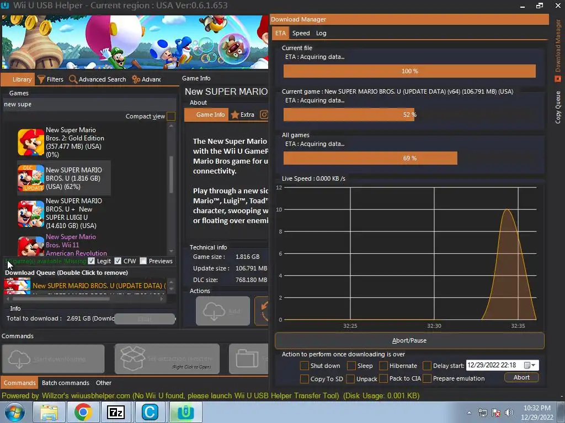Click the calendar icon in Delay start field
Image resolution: width=565 pixels, height=423 pixels.
click(x=527, y=365)
